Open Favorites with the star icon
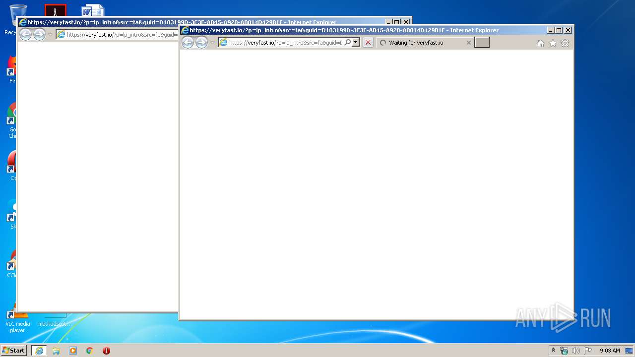 tap(553, 43)
